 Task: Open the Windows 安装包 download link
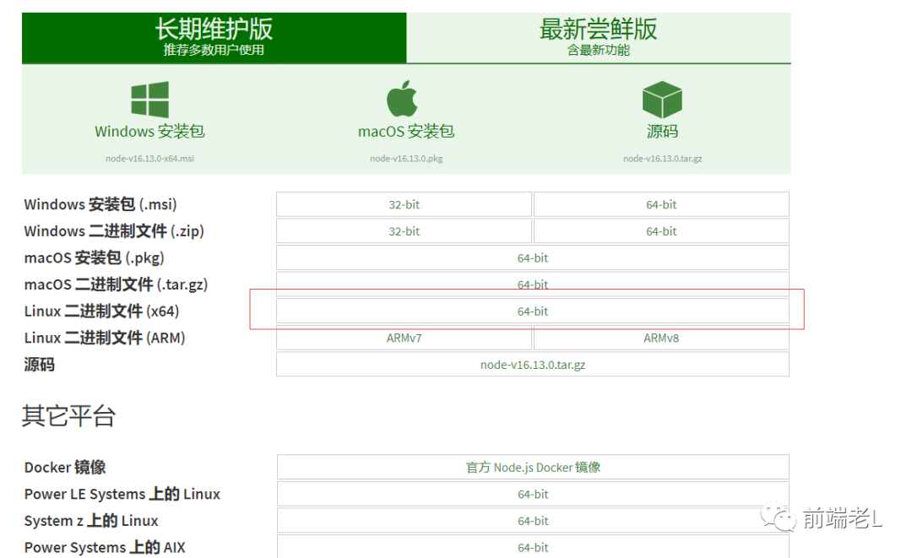[150, 132]
